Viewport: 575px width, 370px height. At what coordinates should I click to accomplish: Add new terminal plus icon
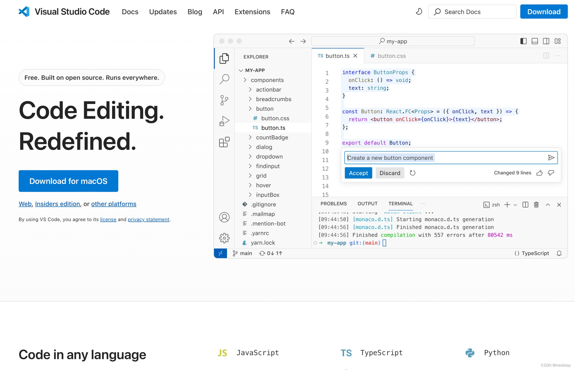pos(507,205)
